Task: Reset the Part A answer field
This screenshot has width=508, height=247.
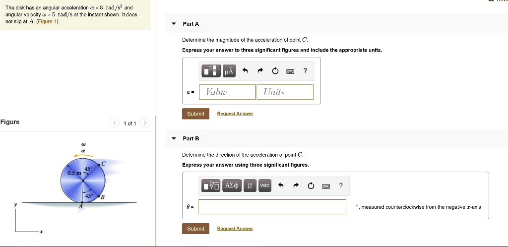Action: click(x=275, y=71)
